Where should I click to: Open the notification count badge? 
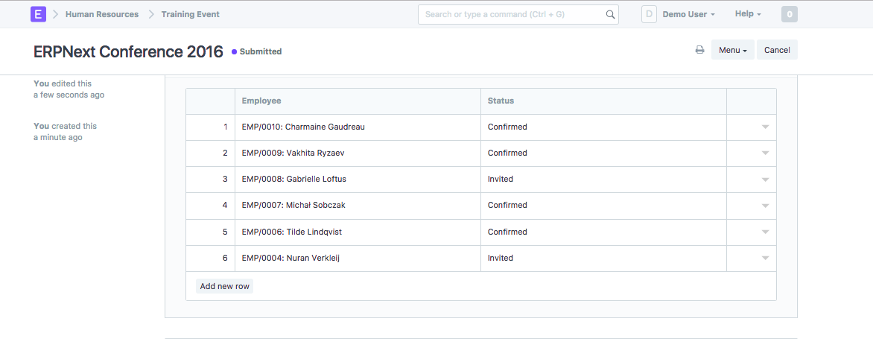click(789, 14)
